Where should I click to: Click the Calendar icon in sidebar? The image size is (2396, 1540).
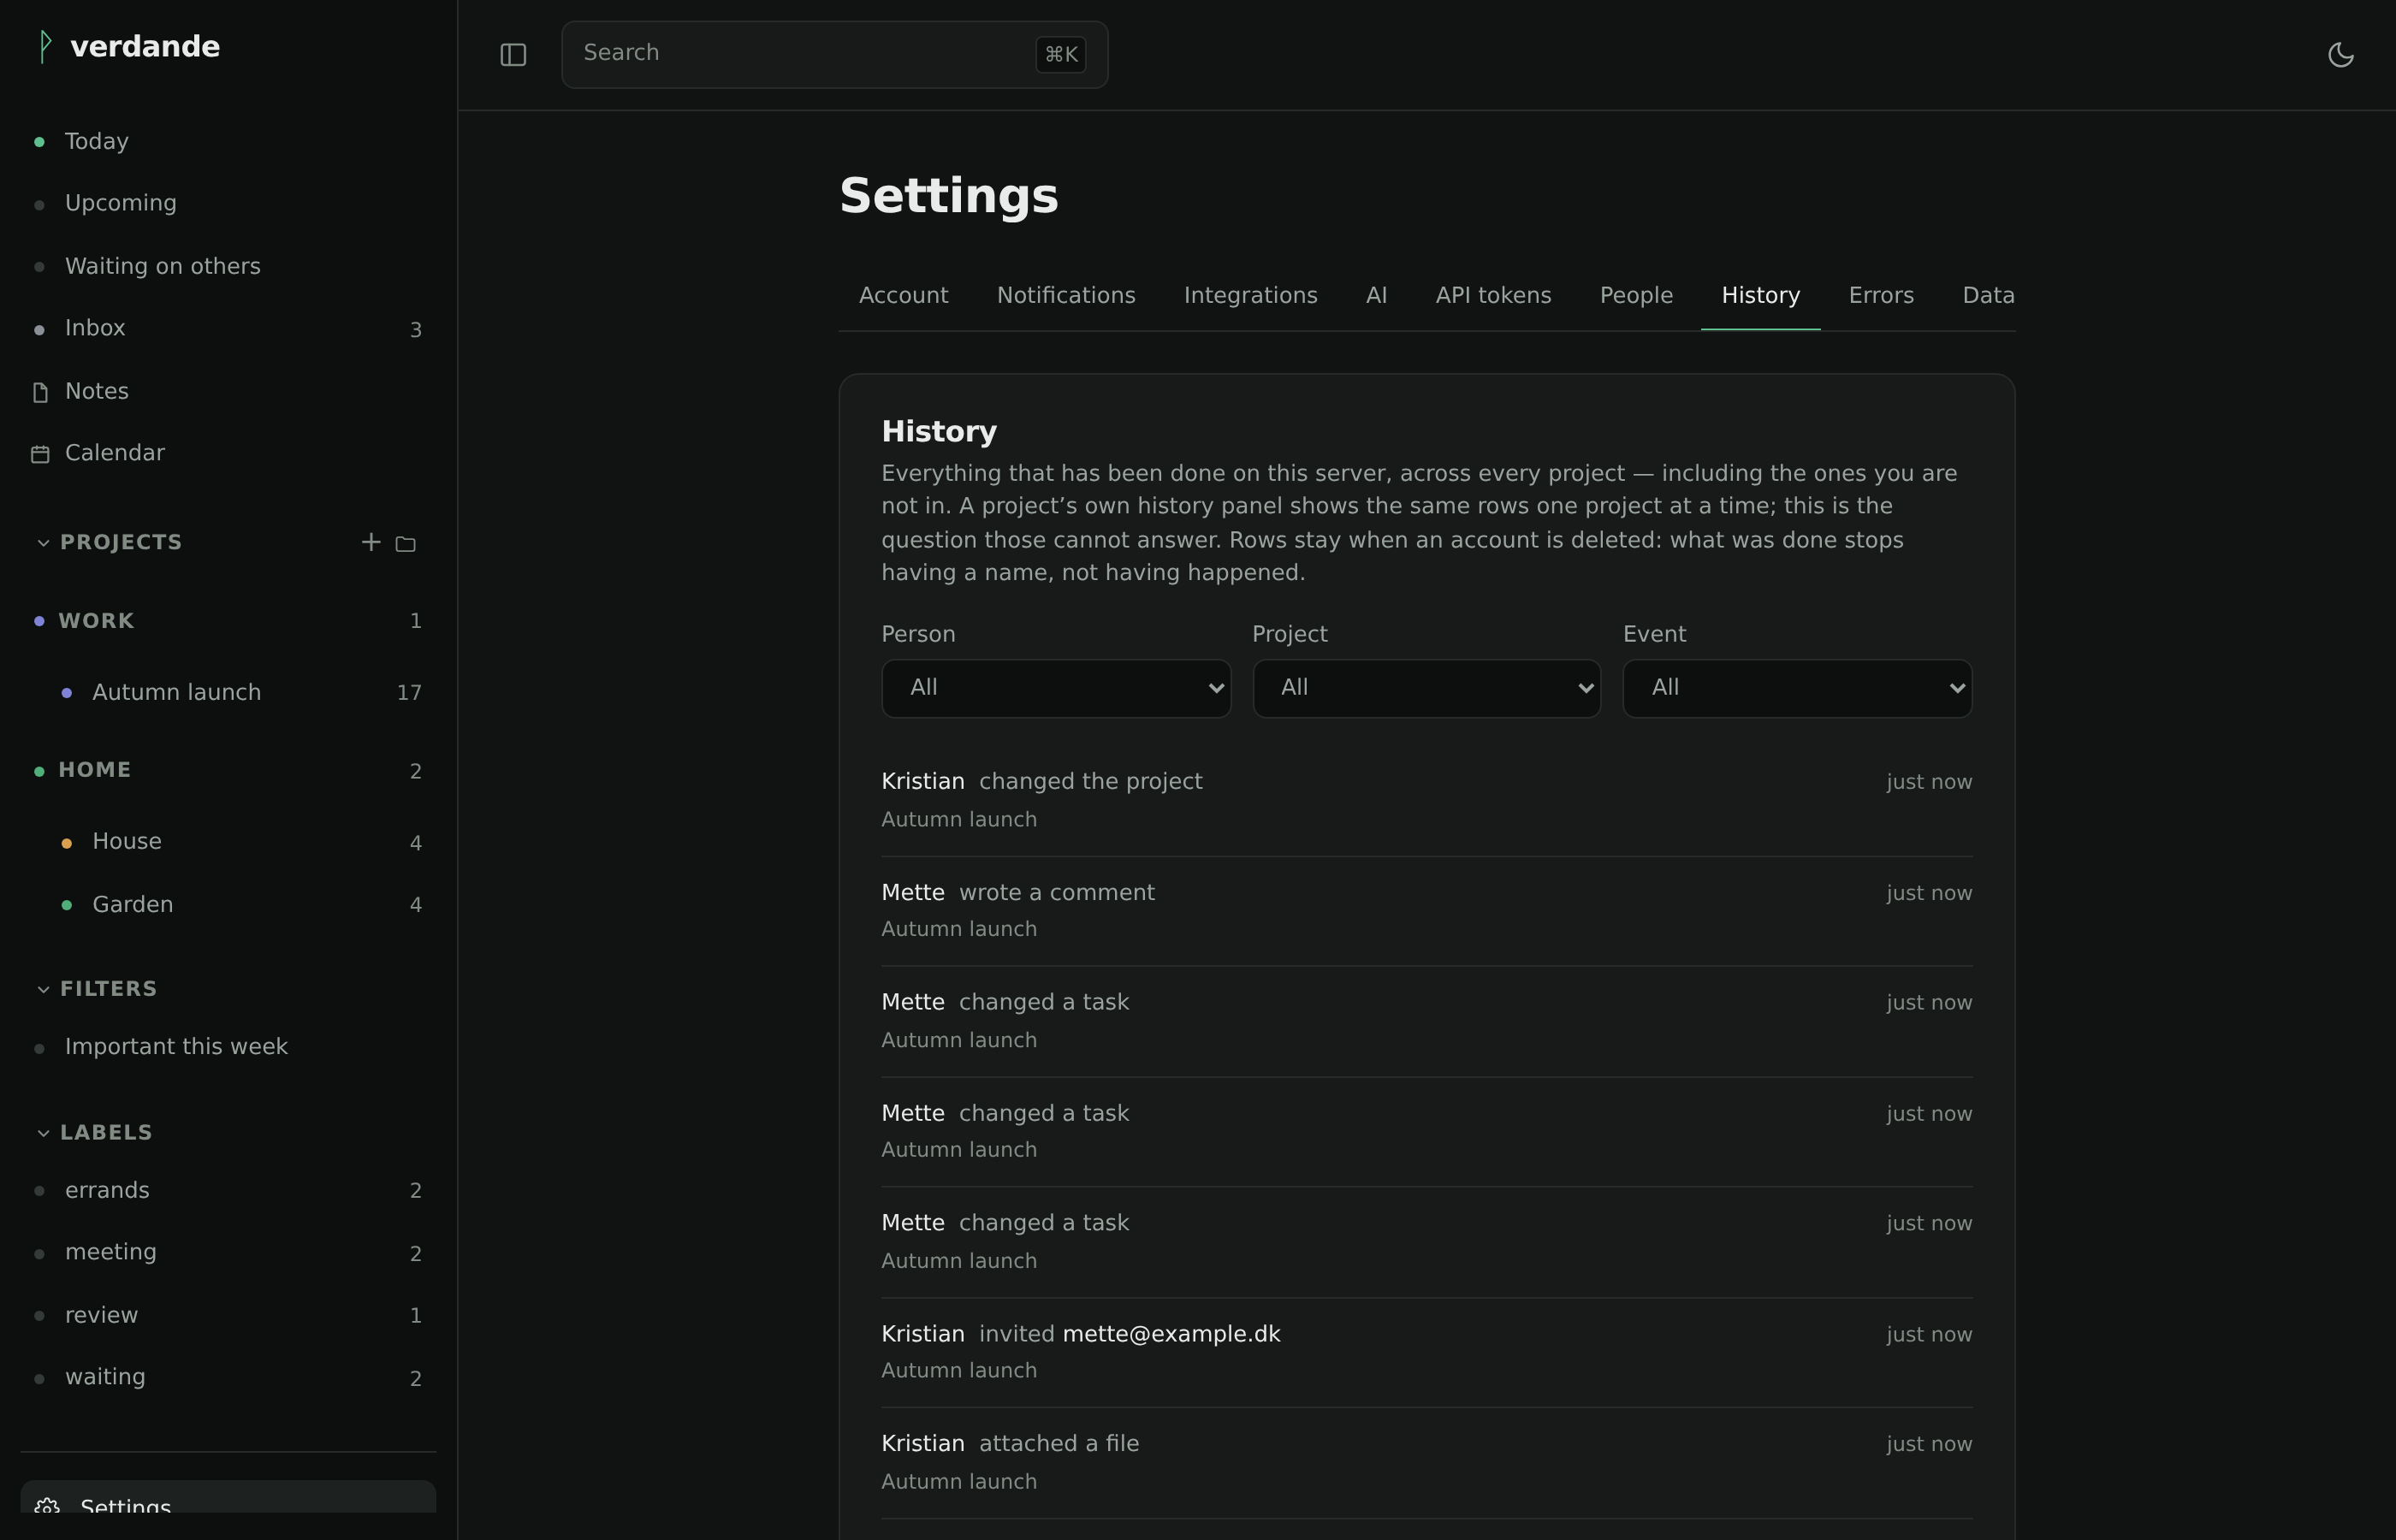pos(40,454)
